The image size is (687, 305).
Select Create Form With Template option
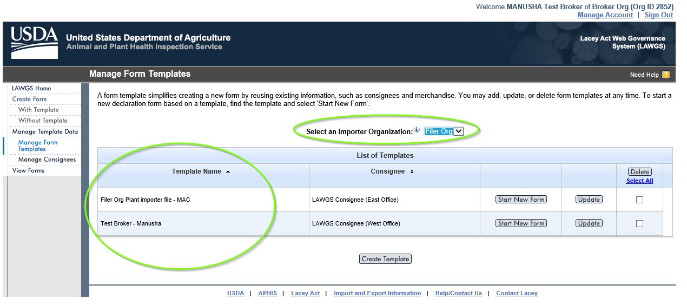point(38,110)
